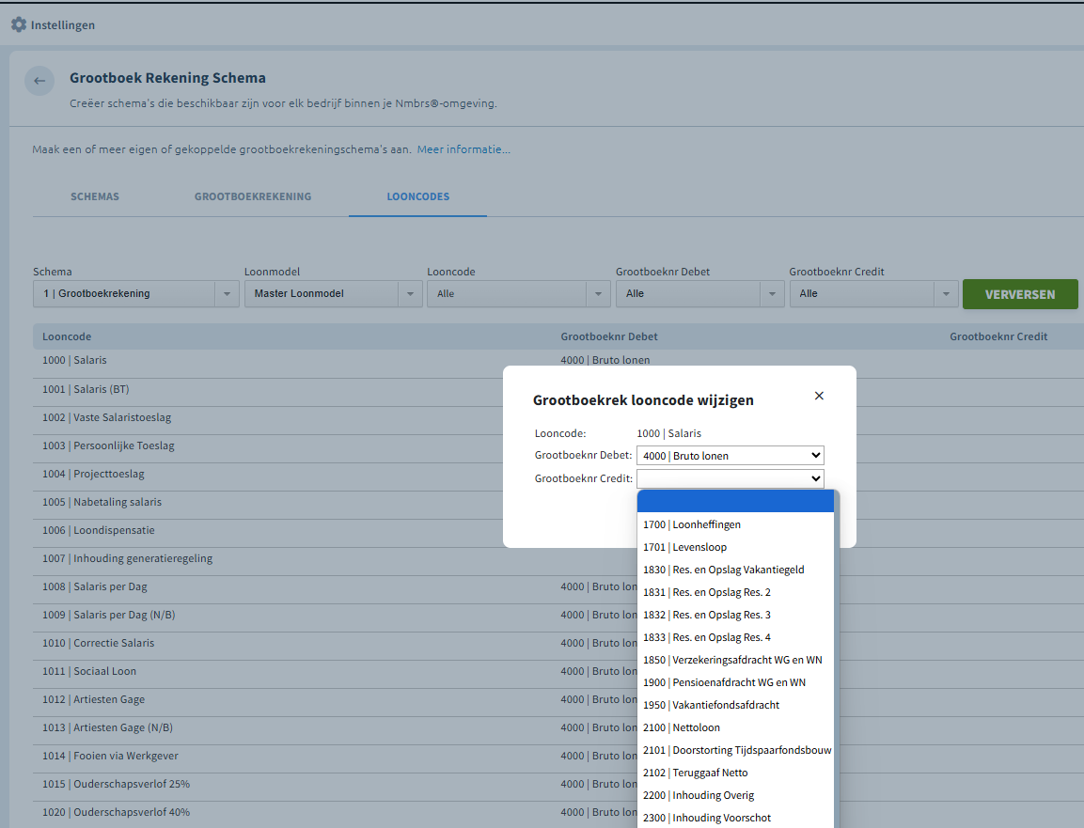Open the Schema dropdown filter
This screenshot has width=1084, height=828.
135,294
